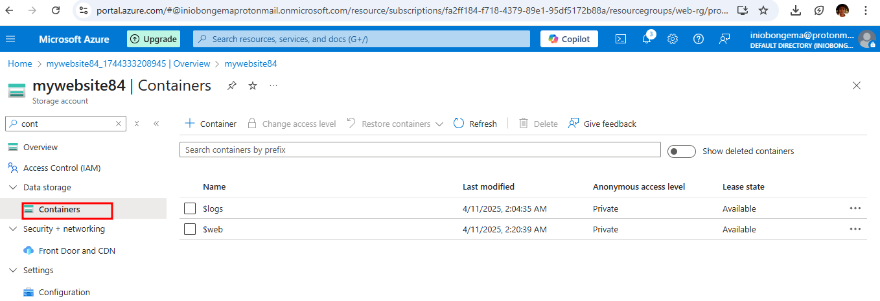Open the Help question mark icon
The height and width of the screenshot is (301, 880).
[699, 39]
